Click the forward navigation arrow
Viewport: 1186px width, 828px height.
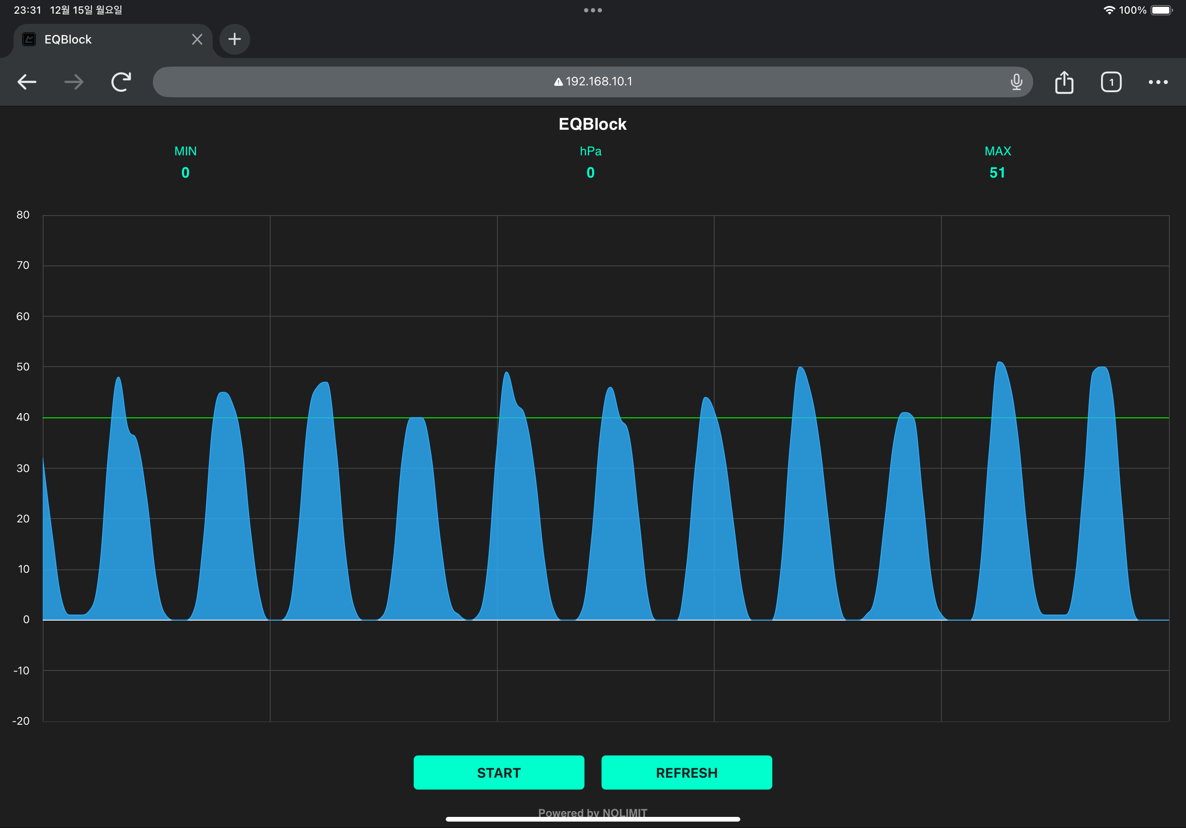click(x=74, y=82)
